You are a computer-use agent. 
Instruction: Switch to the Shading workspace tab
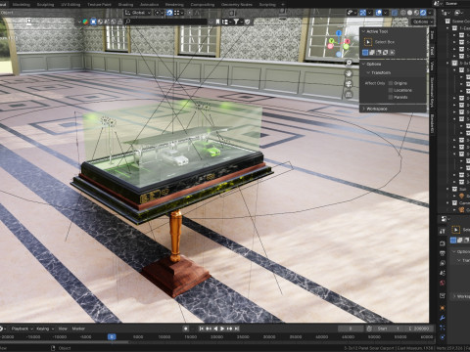pyautogui.click(x=125, y=5)
